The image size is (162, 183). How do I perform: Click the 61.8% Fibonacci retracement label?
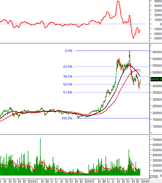pyautogui.click(x=68, y=92)
